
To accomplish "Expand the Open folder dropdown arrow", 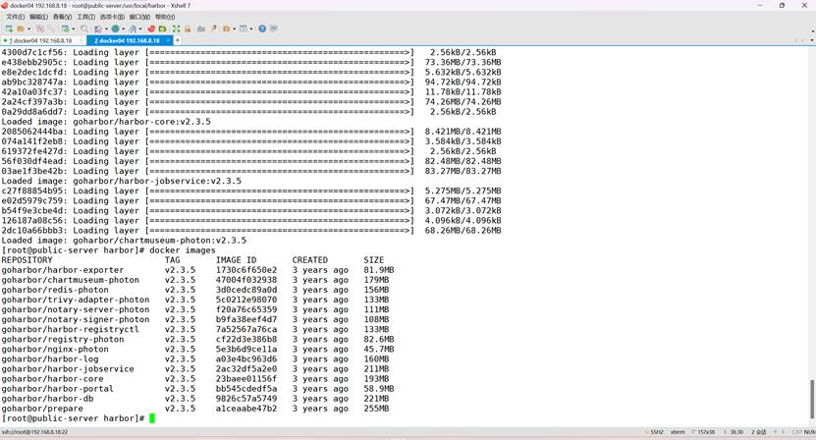I will coord(28,28).
